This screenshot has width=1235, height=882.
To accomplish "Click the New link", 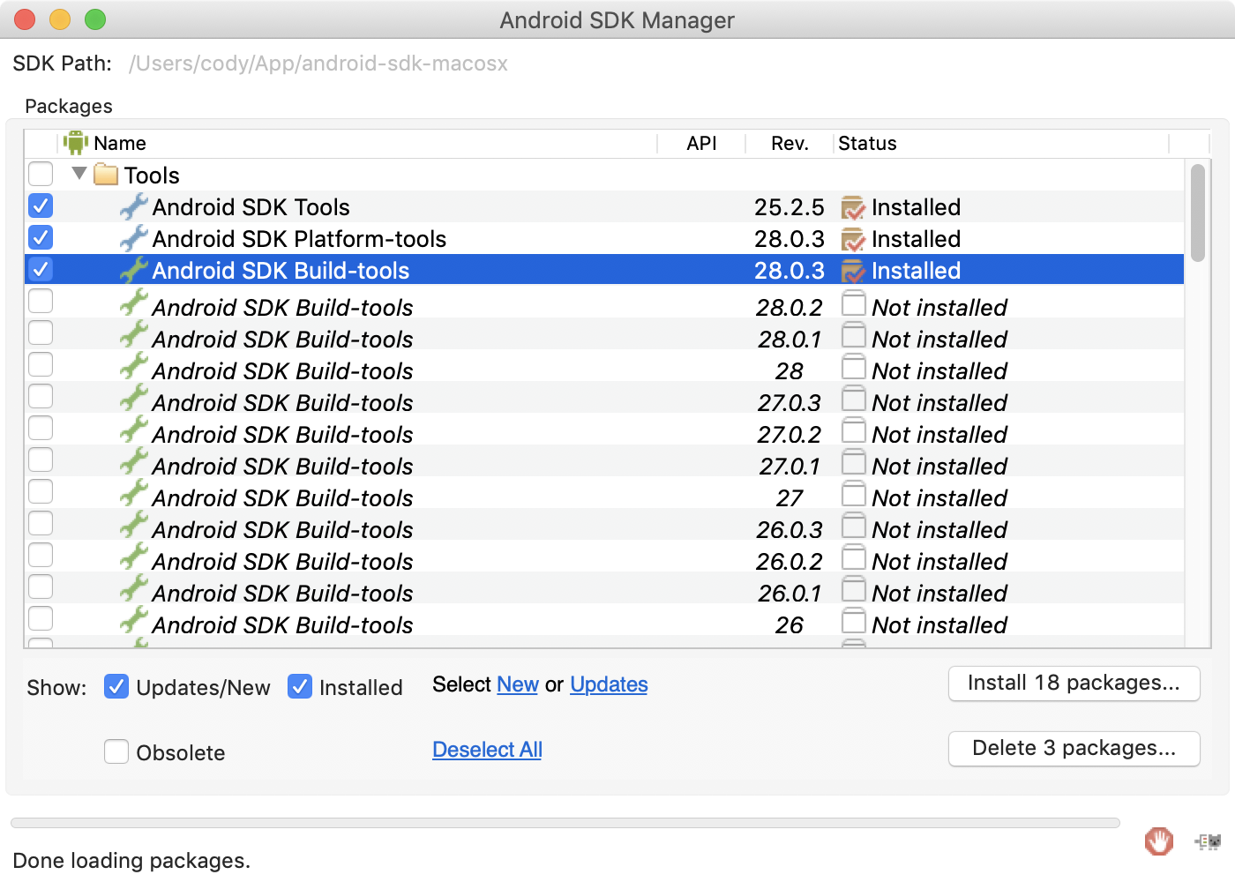I will click(x=518, y=684).
